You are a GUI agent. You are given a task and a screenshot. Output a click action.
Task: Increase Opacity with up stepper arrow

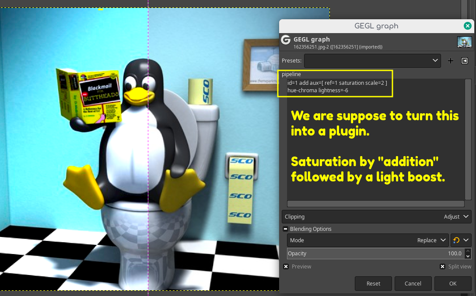pyautogui.click(x=468, y=251)
